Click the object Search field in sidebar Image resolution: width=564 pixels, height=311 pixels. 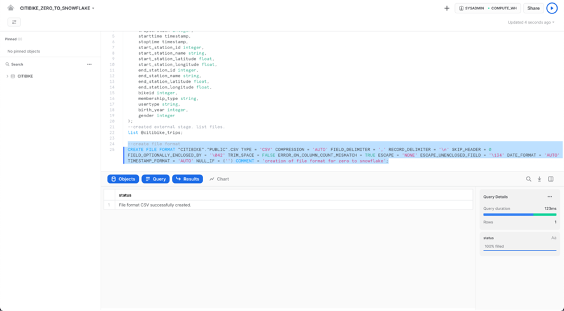pos(38,64)
